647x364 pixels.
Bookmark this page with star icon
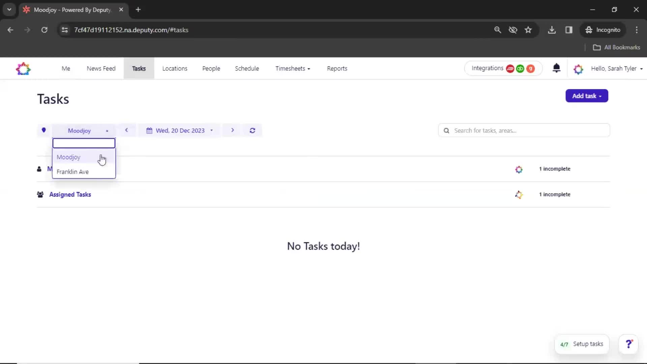pos(528,30)
